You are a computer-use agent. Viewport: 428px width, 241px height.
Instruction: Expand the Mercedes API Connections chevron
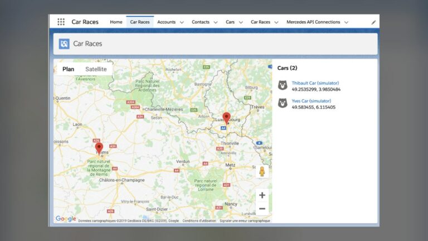coord(346,22)
